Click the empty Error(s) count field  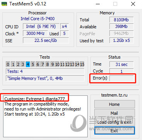[121, 78]
